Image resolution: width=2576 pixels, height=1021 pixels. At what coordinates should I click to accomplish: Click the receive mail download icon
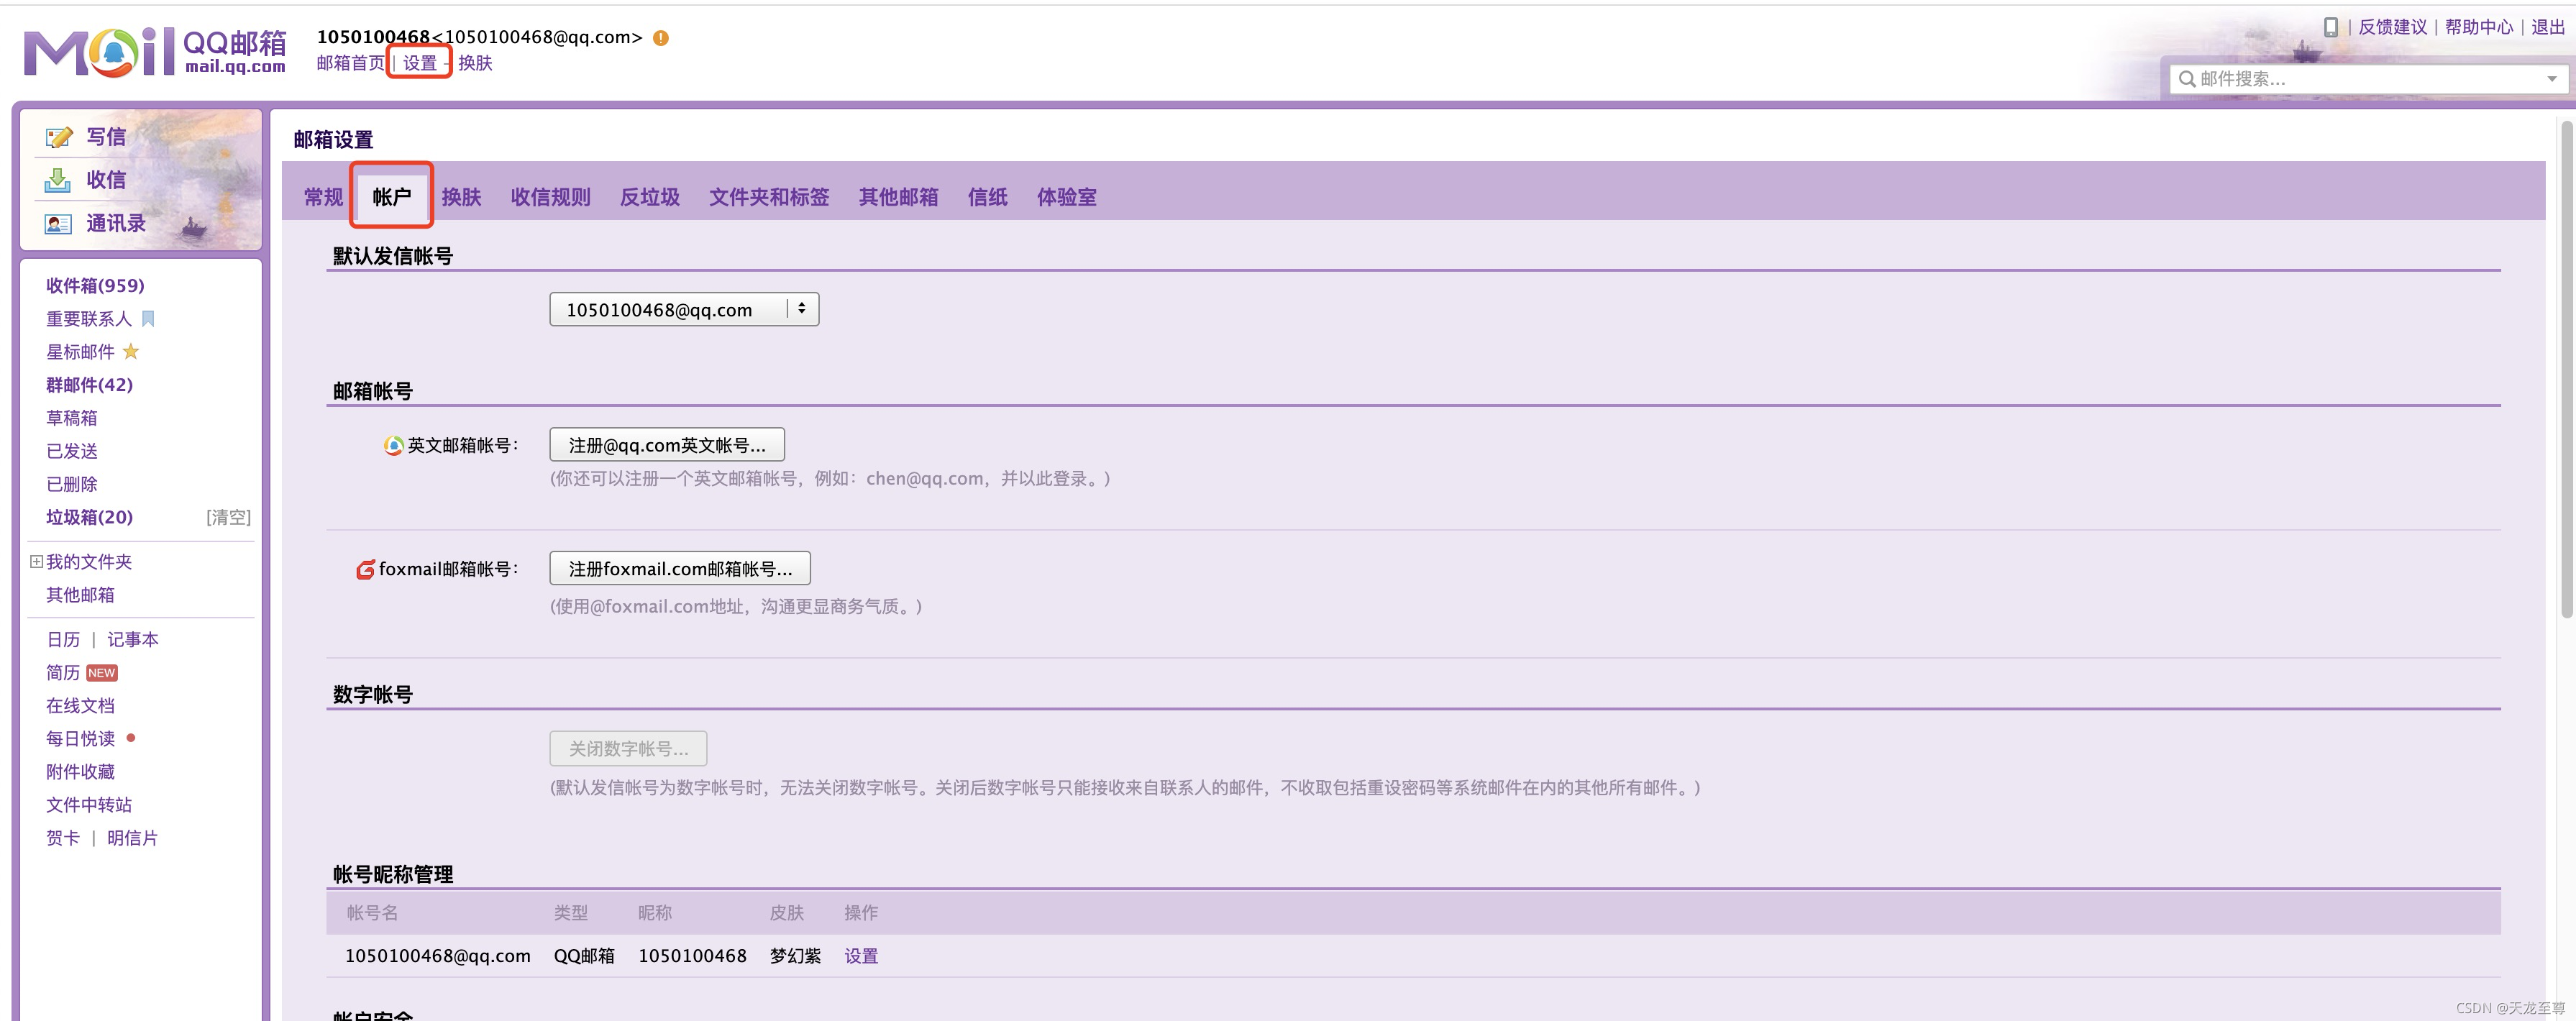tap(58, 180)
